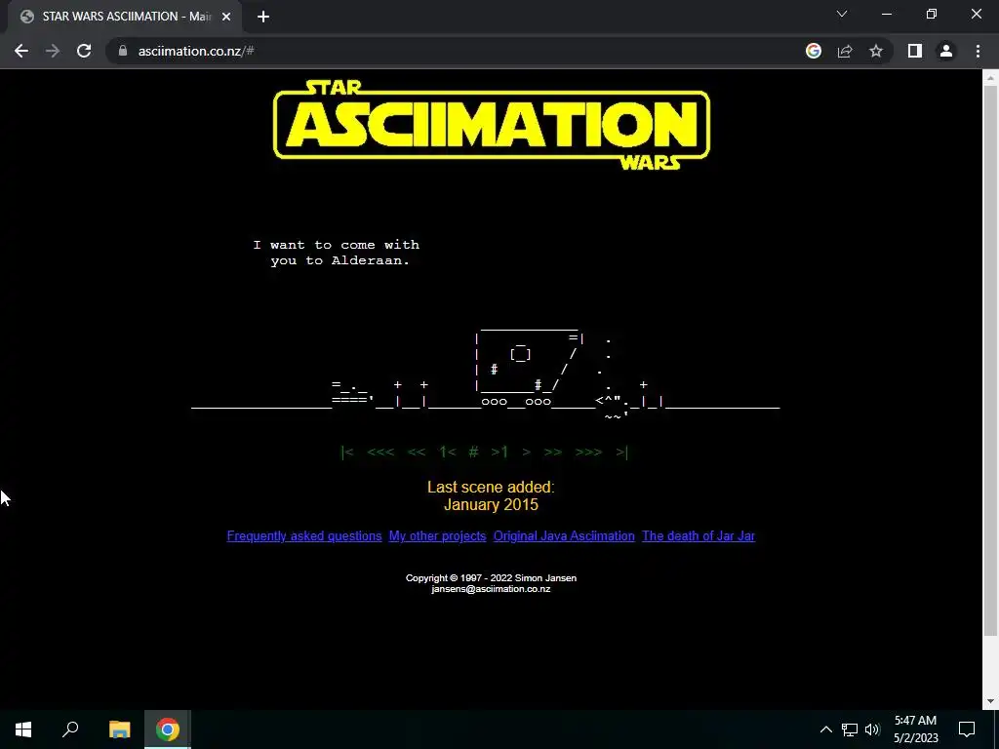Open the notification center

click(x=967, y=729)
